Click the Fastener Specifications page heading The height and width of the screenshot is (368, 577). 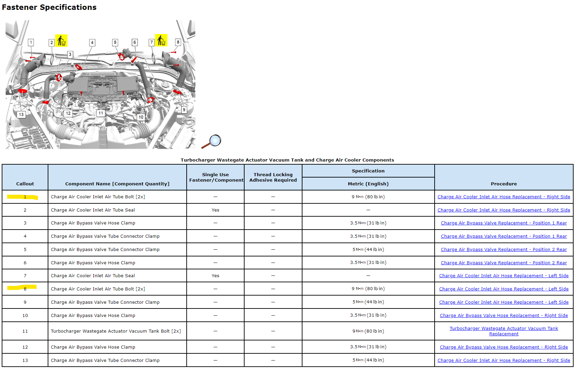point(49,7)
